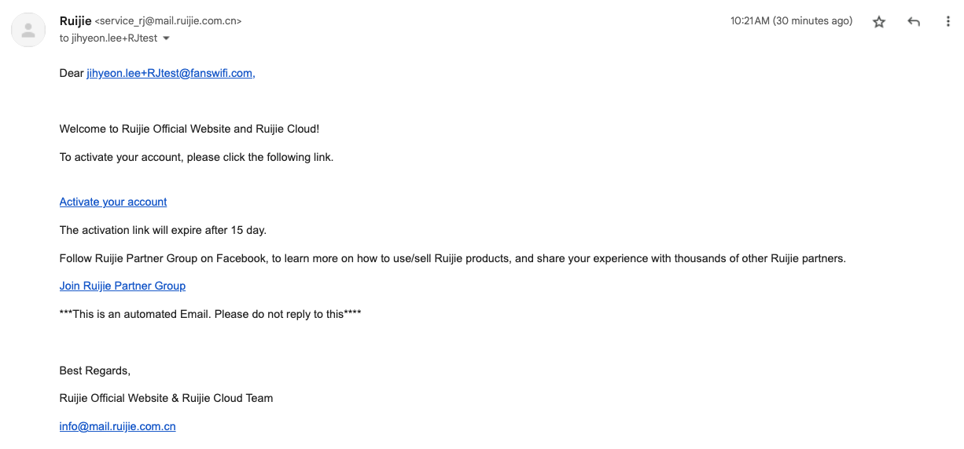Click the Facebook Partner Group paragraph

click(x=453, y=258)
